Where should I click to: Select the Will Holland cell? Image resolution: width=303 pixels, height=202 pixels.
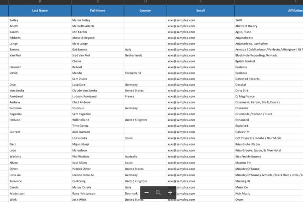tap(98, 120)
